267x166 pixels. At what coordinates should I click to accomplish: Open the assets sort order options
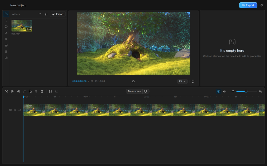[x=46, y=14]
